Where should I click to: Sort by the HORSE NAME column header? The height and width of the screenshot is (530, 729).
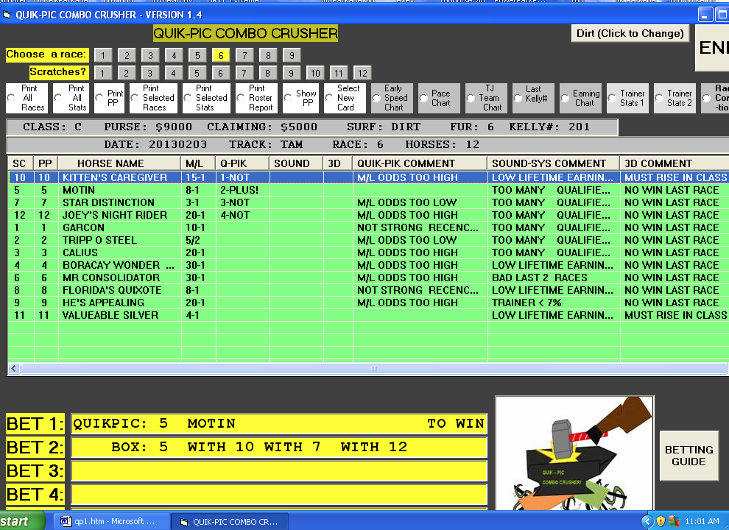click(119, 163)
